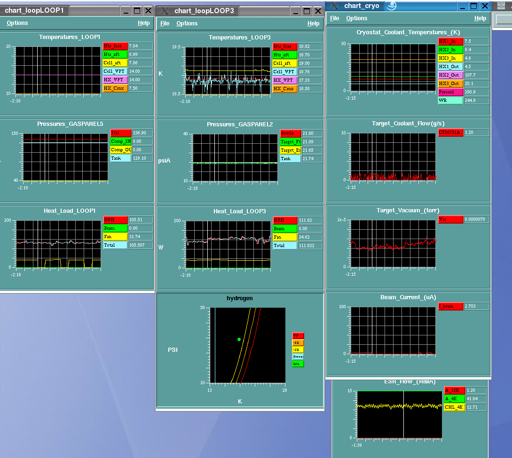Screen dimensions: 512x458
Task: Open Options menu in chart_loopLOOP3 window
Action: point(187,23)
